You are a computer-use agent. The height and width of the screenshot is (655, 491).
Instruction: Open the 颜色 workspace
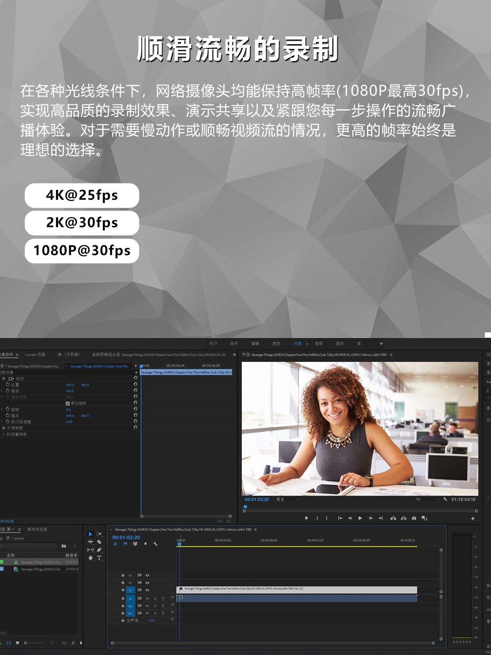coord(277,343)
